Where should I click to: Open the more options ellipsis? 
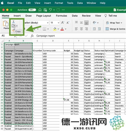(63, 10)
